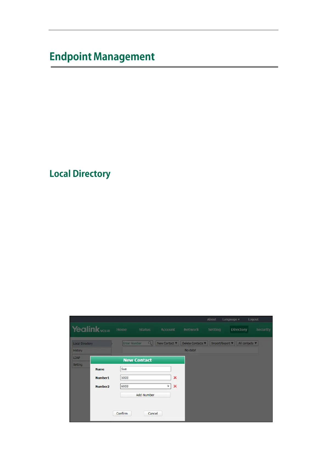The height and width of the screenshot is (462, 327).
Task: Click the No data! message
Action: 190,350
